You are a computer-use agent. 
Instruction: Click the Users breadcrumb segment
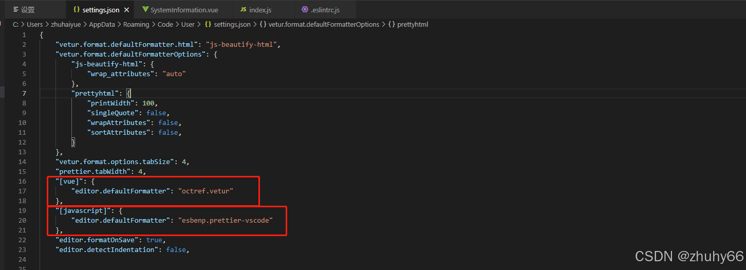click(35, 24)
